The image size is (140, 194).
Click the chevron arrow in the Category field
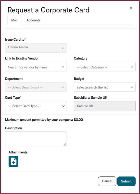(132, 67)
